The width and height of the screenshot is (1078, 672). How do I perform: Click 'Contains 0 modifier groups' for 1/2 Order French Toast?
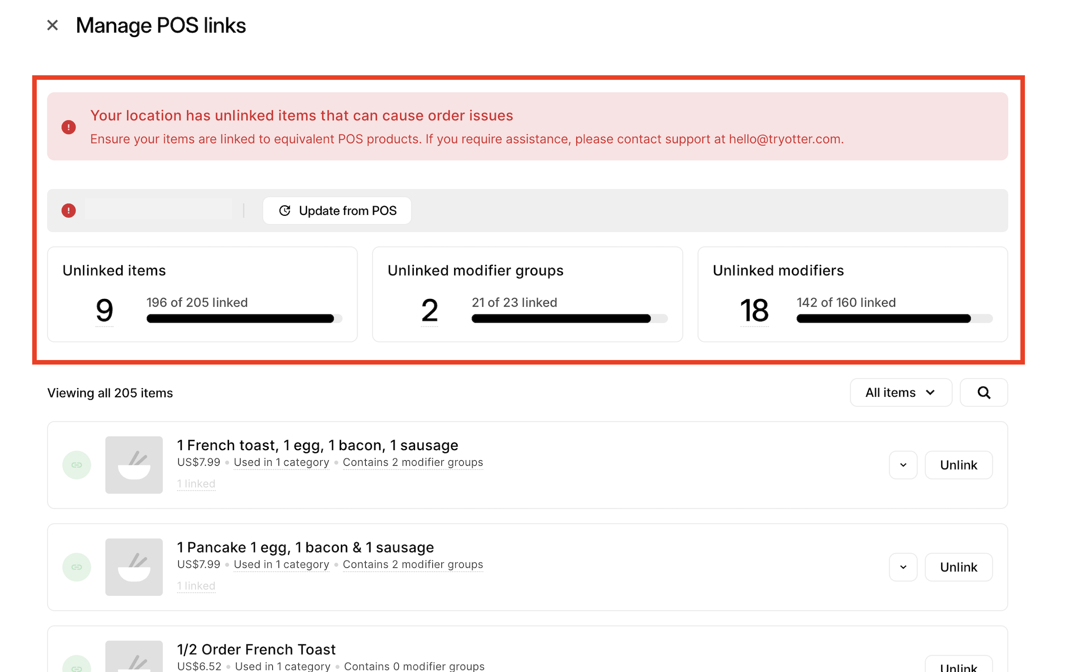click(x=414, y=666)
